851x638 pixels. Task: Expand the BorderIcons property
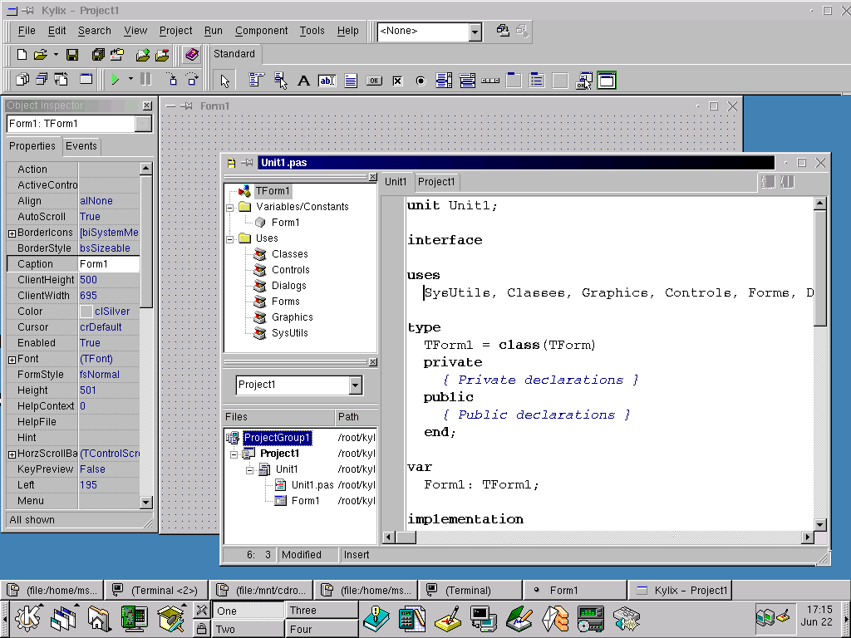click(x=12, y=233)
